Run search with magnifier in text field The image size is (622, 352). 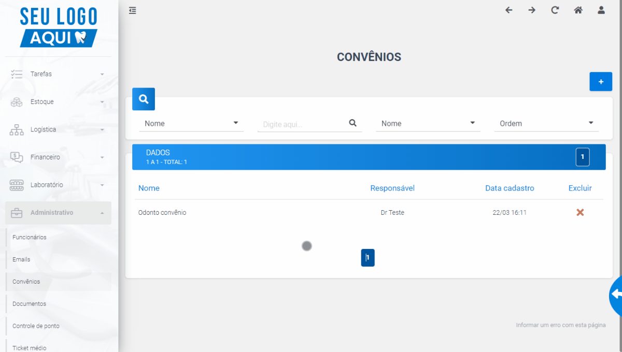tap(353, 123)
